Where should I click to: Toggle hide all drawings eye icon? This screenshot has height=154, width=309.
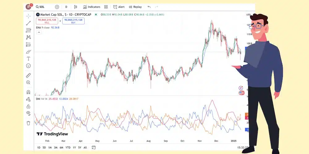28,113
